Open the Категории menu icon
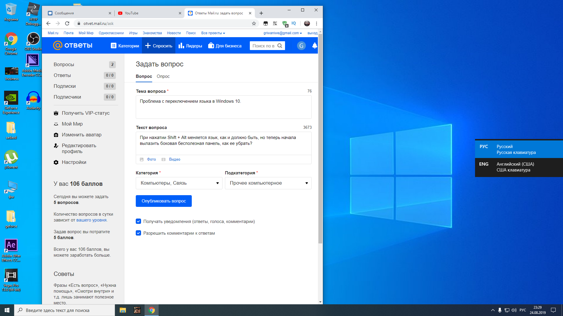This screenshot has height=316, width=563. [x=114, y=46]
